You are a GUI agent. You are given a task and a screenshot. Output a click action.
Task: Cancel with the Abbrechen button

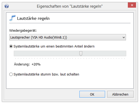[120, 94]
